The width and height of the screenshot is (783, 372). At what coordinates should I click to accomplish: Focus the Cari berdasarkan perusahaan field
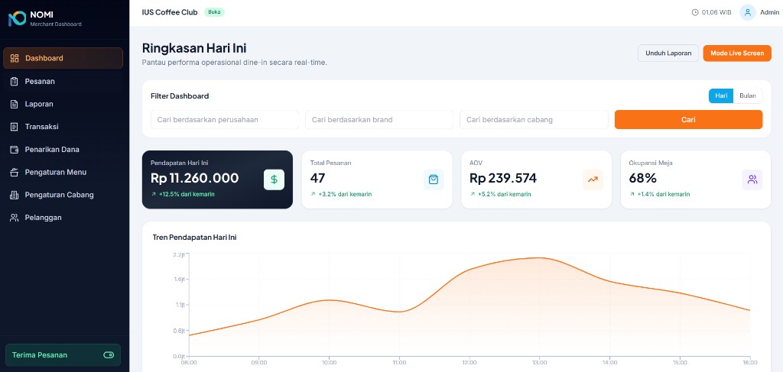pos(225,120)
